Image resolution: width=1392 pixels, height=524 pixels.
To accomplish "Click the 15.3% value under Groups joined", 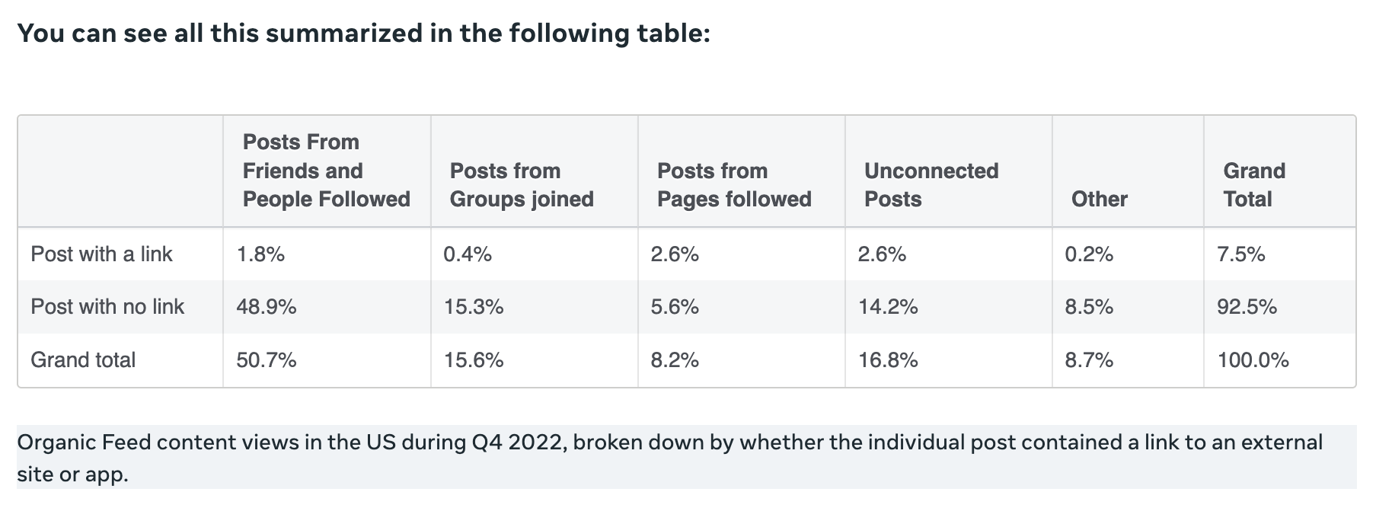I will coord(473,307).
